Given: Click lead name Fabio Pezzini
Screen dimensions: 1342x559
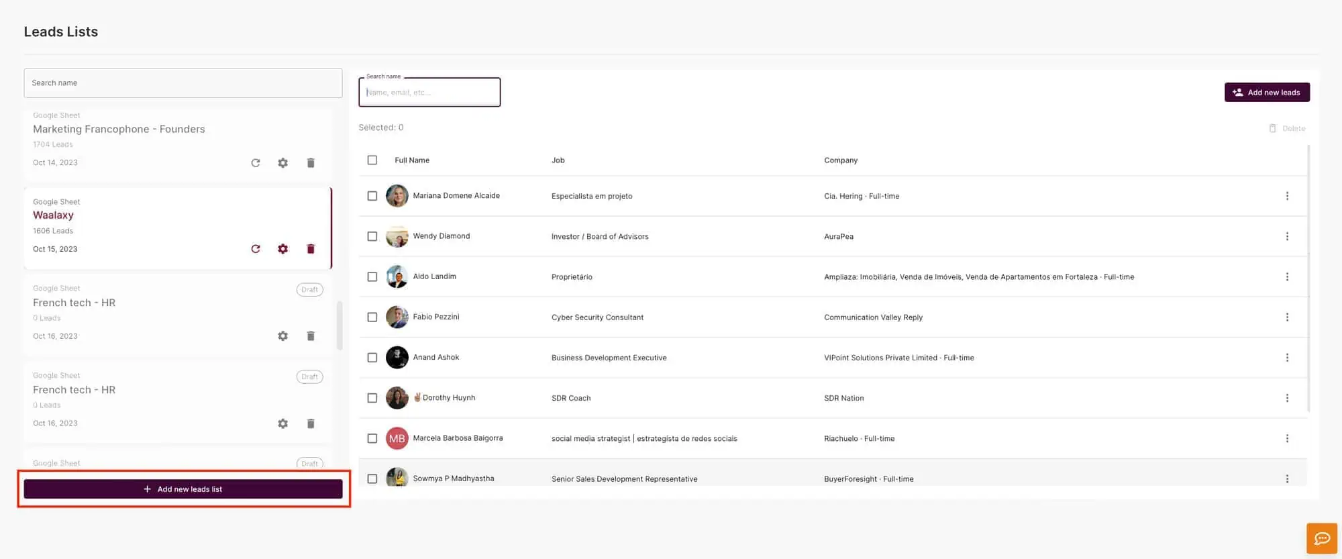Looking at the screenshot, I should point(436,317).
